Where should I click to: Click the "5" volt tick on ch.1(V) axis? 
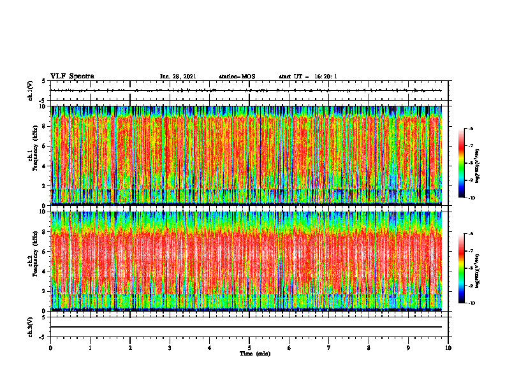click(45, 81)
